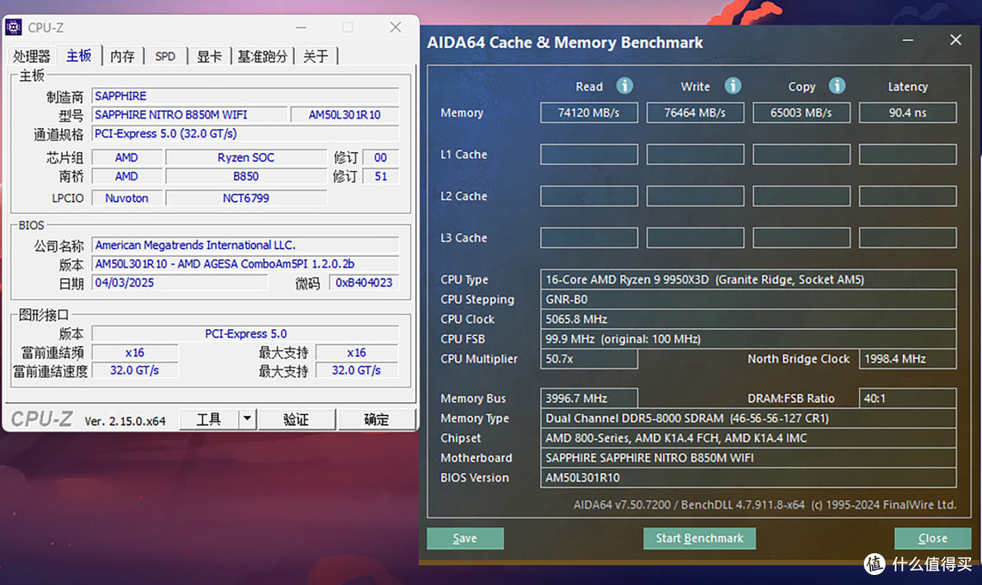
Task: Click the BIOS version AGESA ComboAm5PI field
Action: click(245, 264)
